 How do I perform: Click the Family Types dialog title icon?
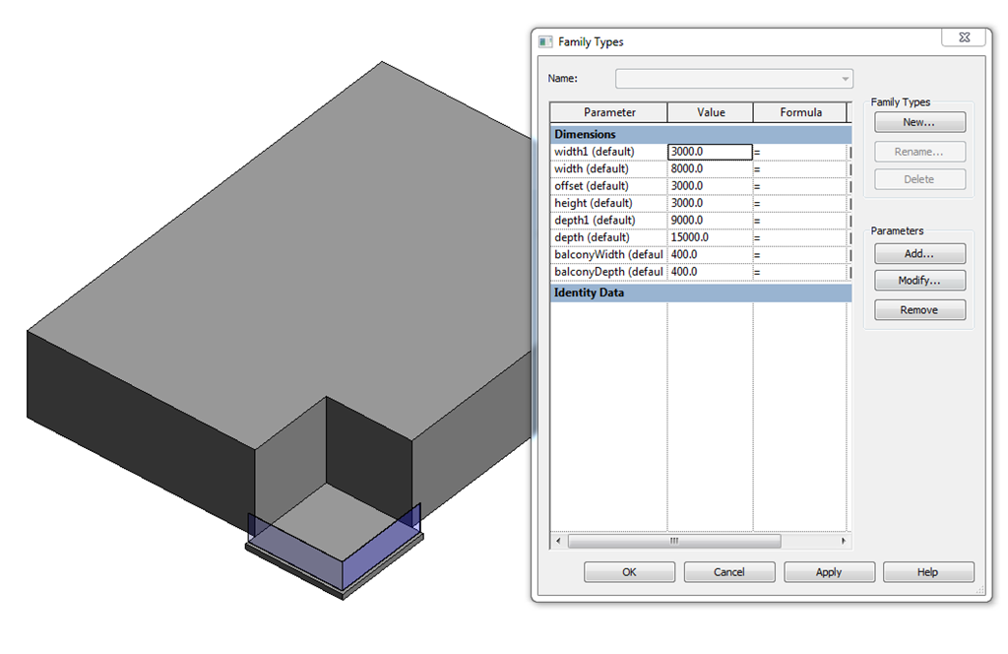tap(545, 41)
